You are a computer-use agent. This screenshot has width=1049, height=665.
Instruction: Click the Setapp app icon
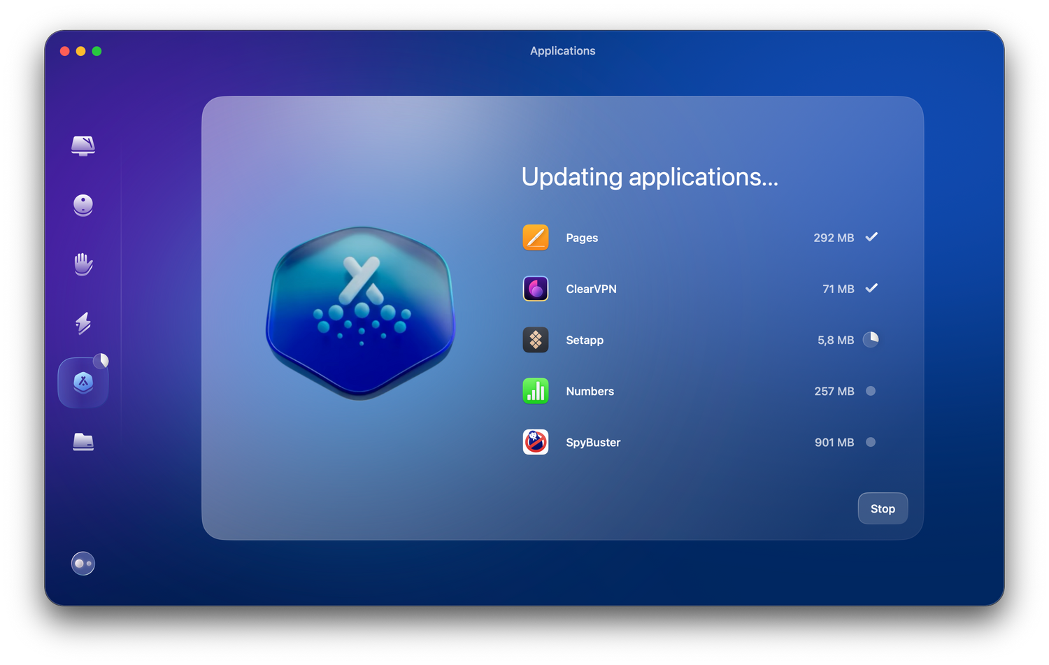pos(536,340)
